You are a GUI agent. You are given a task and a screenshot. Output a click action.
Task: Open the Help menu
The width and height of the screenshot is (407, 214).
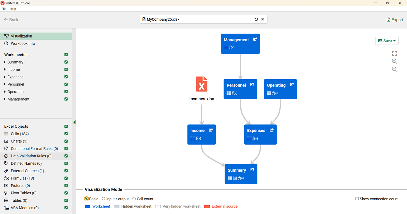click(x=13, y=9)
